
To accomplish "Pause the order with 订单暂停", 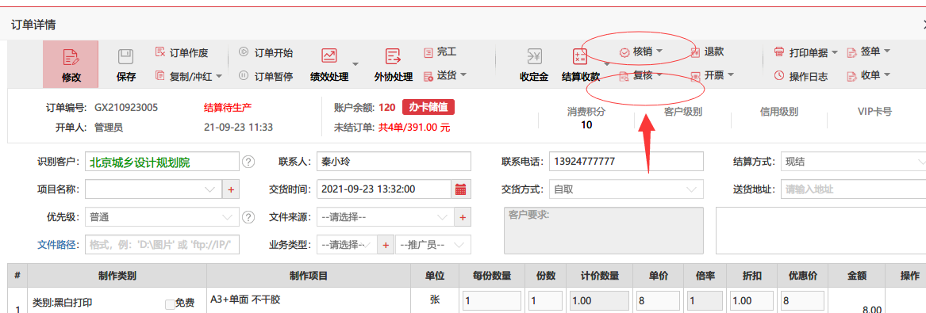I will pos(266,76).
